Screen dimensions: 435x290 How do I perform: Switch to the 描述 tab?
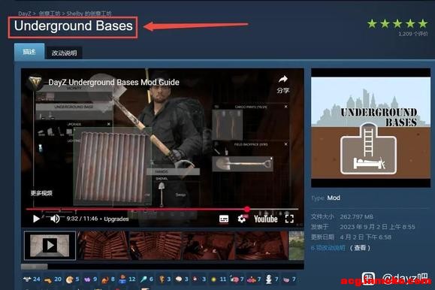(29, 52)
